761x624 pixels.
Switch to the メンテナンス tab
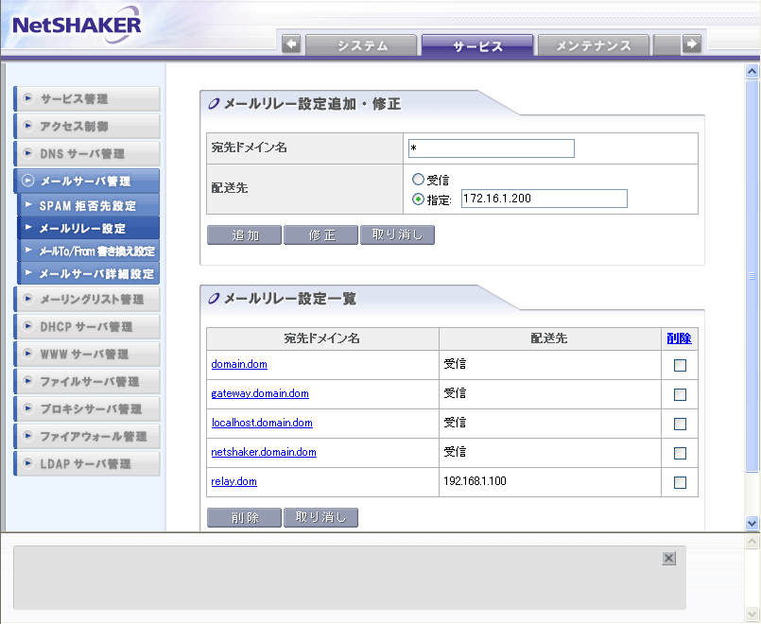coord(593,45)
